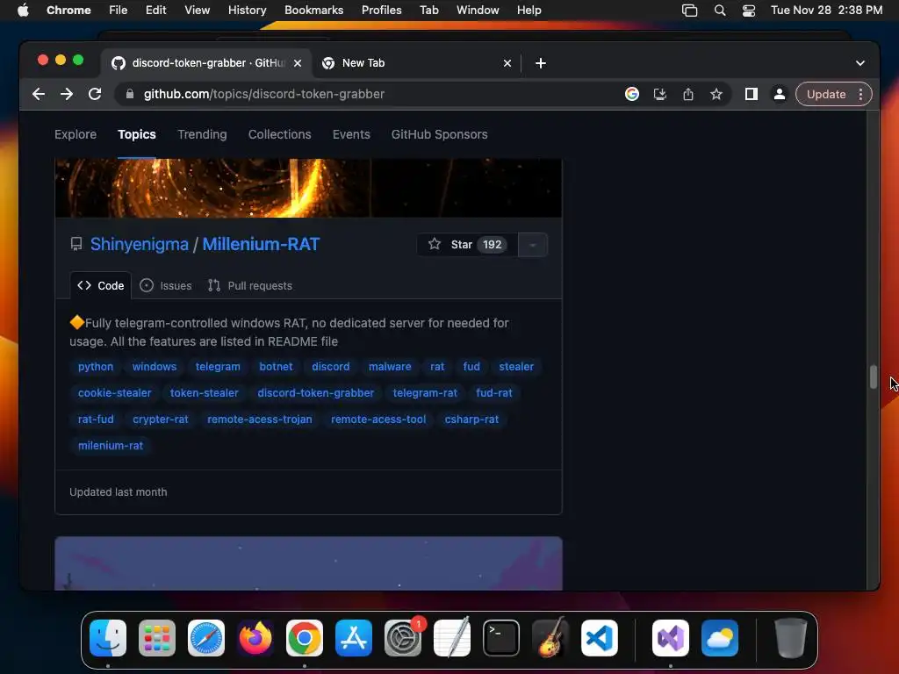Viewport: 899px width, 674px height.
Task: Click the windows topic tag
Action: (155, 367)
